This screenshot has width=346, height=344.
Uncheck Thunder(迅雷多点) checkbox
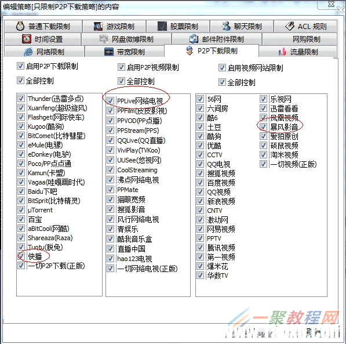point(21,98)
